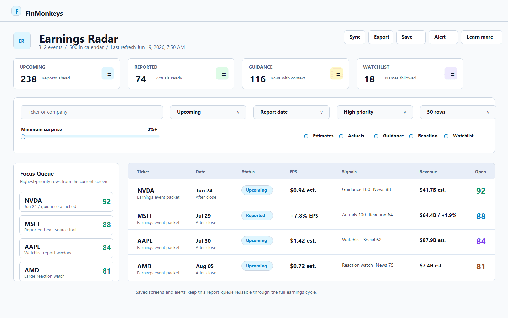
Task: Sort by the Date column header
Action: coord(200,172)
